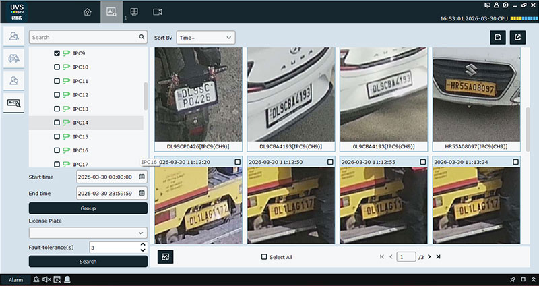Click the export results icon button
Image resolution: width=539 pixels, height=286 pixels.
pyautogui.click(x=517, y=38)
